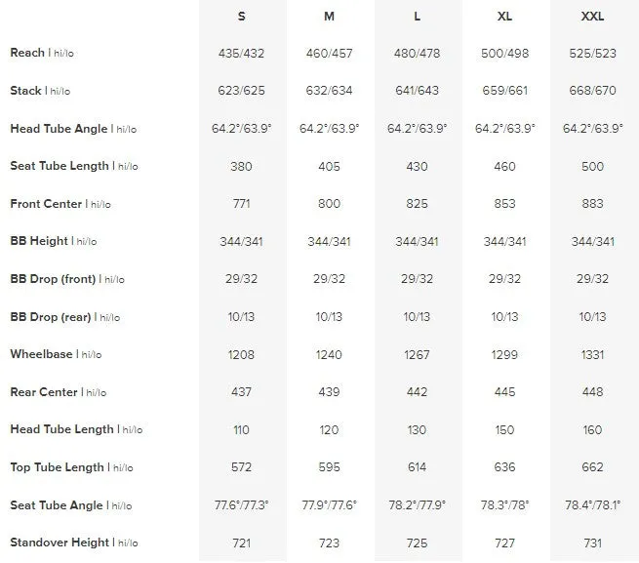This screenshot has height=563, width=639.
Task: Select the XL size column header
Action: [504, 17]
